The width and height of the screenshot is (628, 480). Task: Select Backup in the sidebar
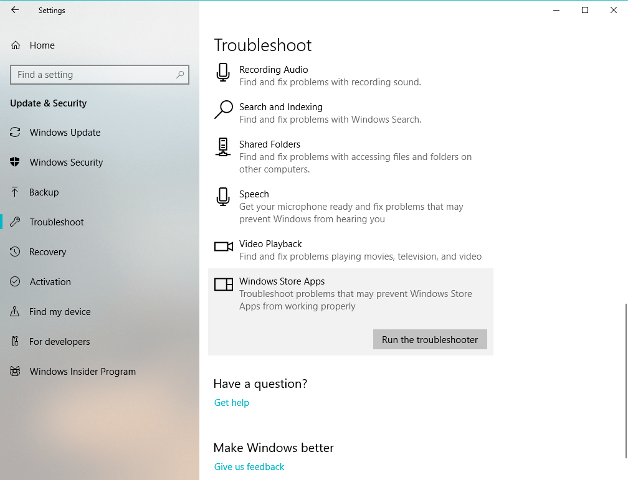coord(100,192)
